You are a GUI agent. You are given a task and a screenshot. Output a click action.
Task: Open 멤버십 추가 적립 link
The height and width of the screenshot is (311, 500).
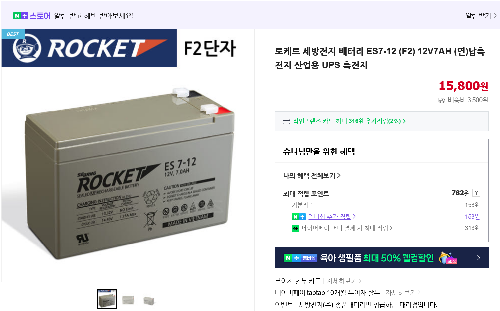(332, 217)
